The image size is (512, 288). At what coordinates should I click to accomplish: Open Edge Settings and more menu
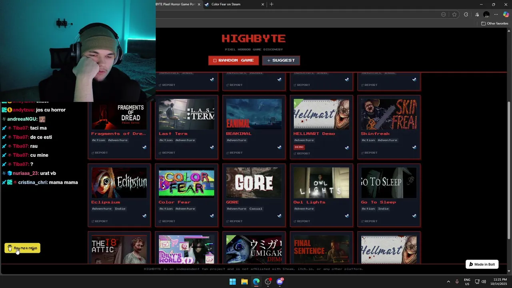pos(496,14)
